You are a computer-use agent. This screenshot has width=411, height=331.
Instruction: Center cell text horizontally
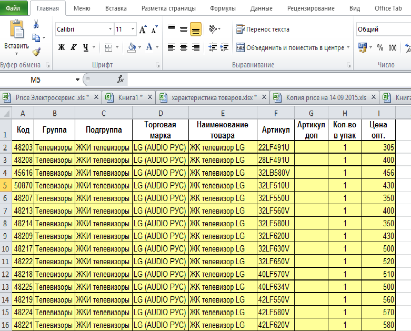tap(184, 47)
